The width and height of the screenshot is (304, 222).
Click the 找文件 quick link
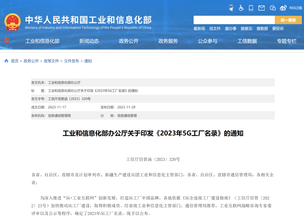[215, 28]
